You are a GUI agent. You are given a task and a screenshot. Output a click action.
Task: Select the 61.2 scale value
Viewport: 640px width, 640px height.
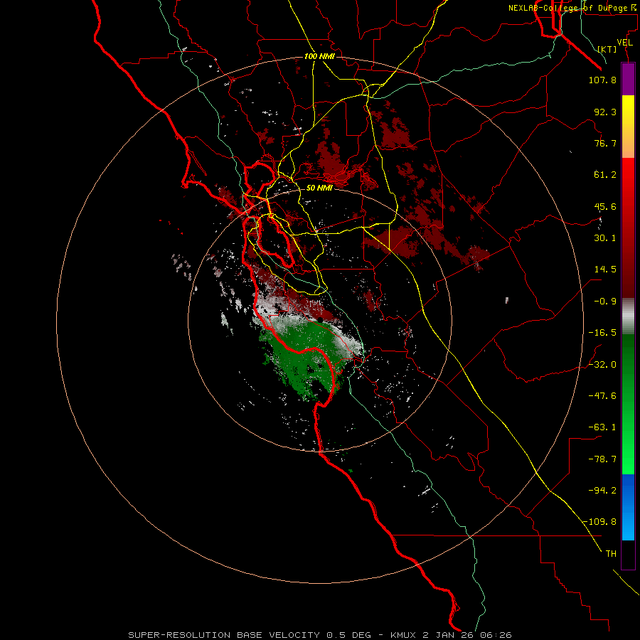605,175
